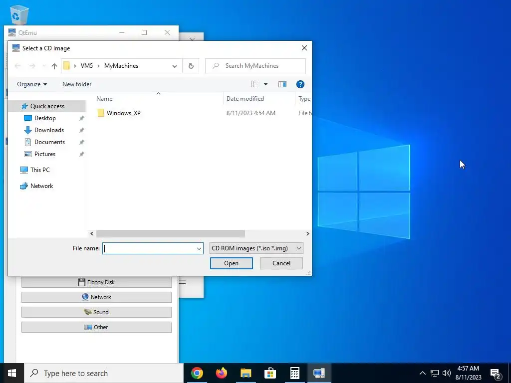Open Microsoft Store from taskbar
This screenshot has width=511, height=383.
click(270, 373)
